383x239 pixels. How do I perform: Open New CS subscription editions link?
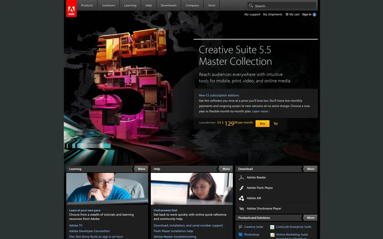(219, 95)
